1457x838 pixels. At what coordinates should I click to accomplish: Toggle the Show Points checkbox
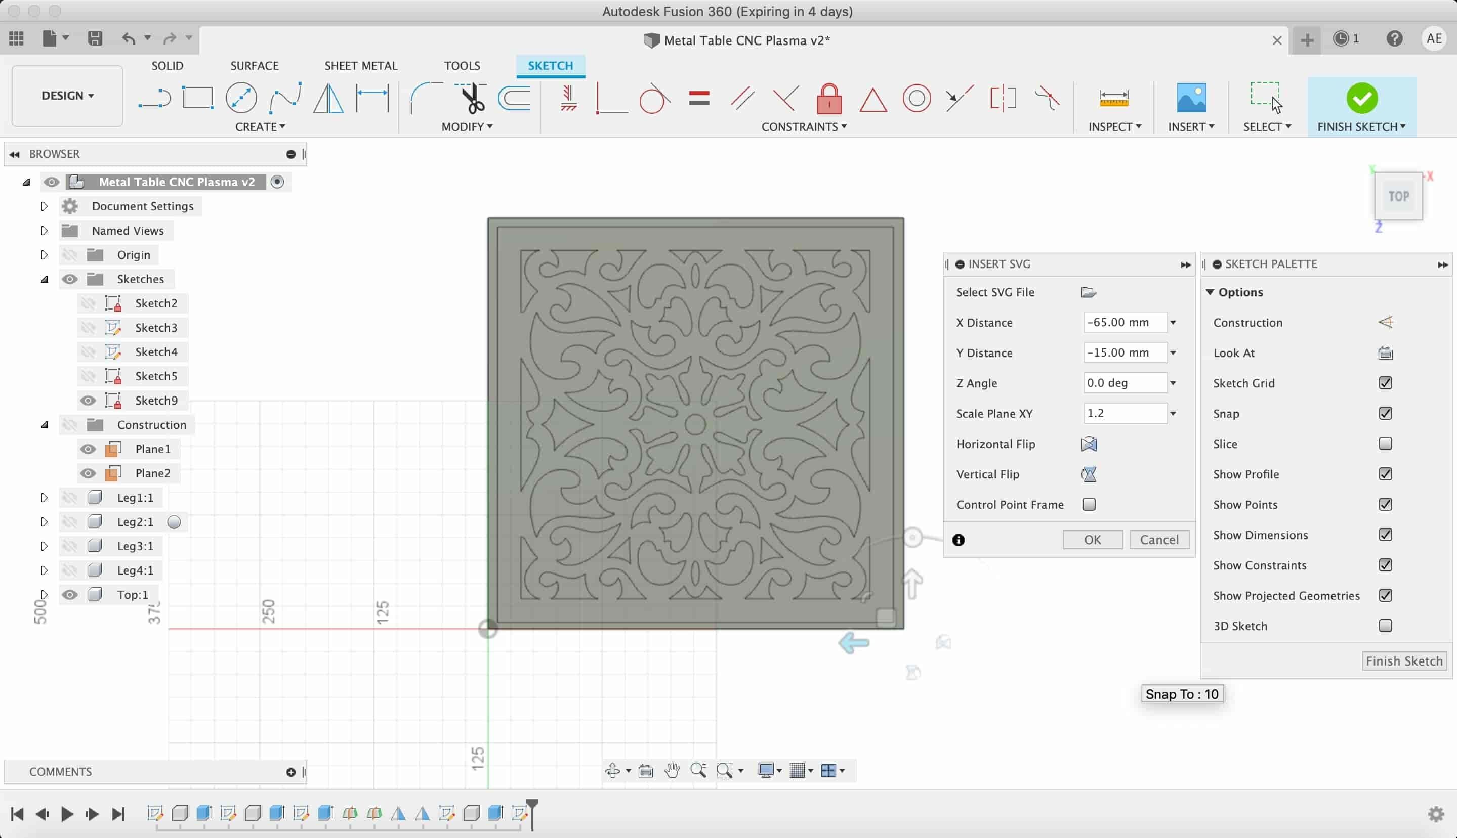tap(1385, 504)
